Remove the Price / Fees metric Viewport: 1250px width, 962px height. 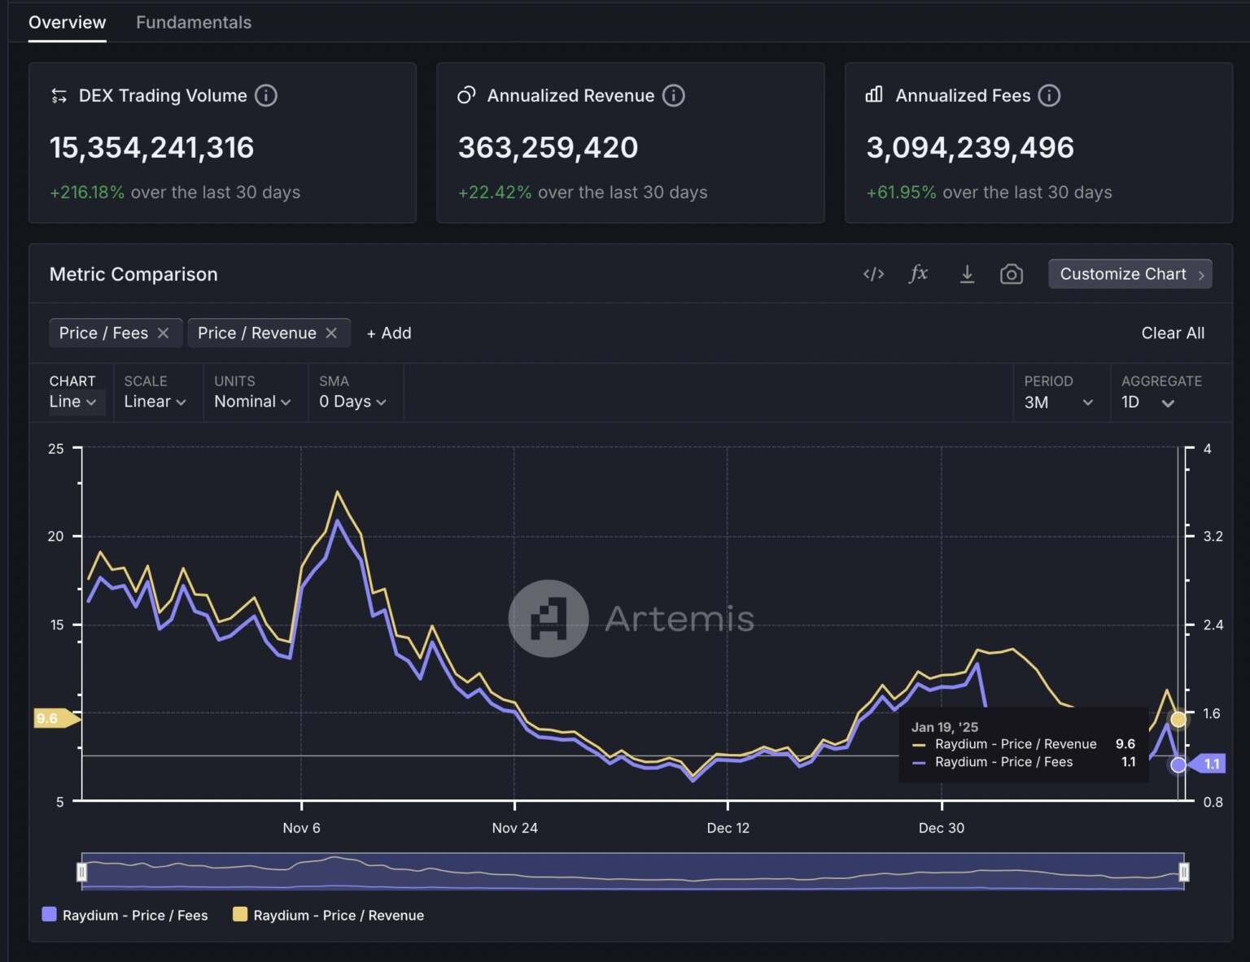click(x=163, y=333)
